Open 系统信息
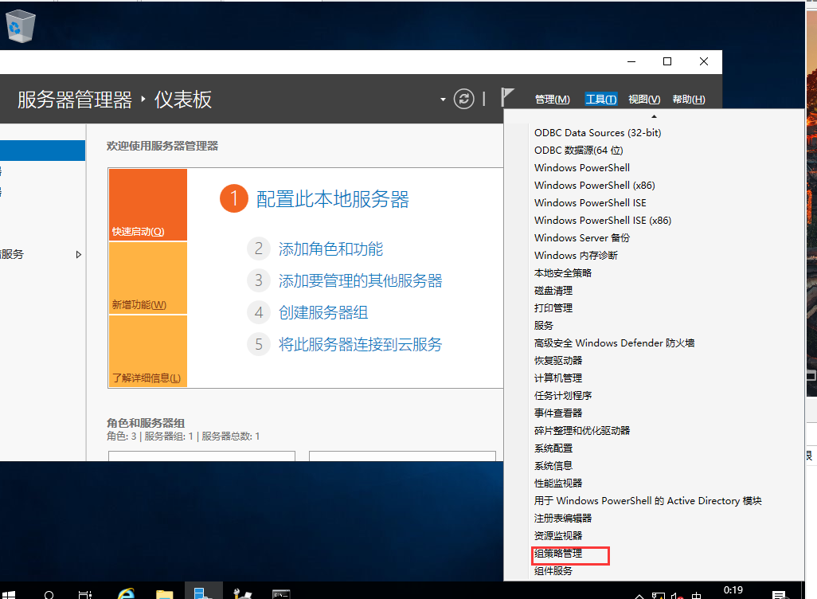Screen dimensions: 817x599 553,465
